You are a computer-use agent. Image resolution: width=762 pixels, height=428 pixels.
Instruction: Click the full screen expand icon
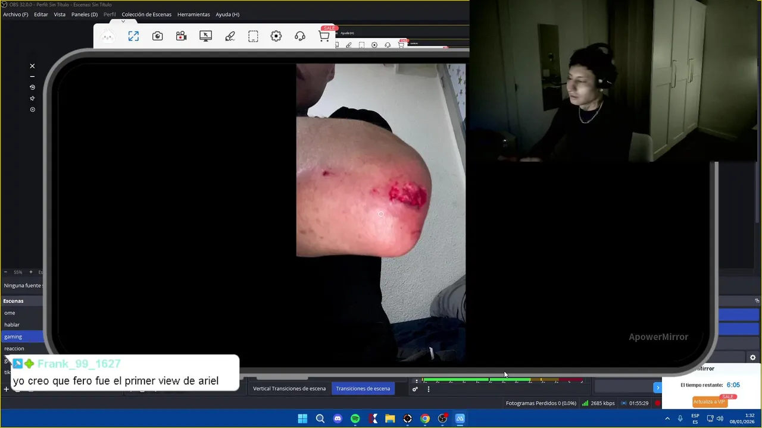coord(133,36)
